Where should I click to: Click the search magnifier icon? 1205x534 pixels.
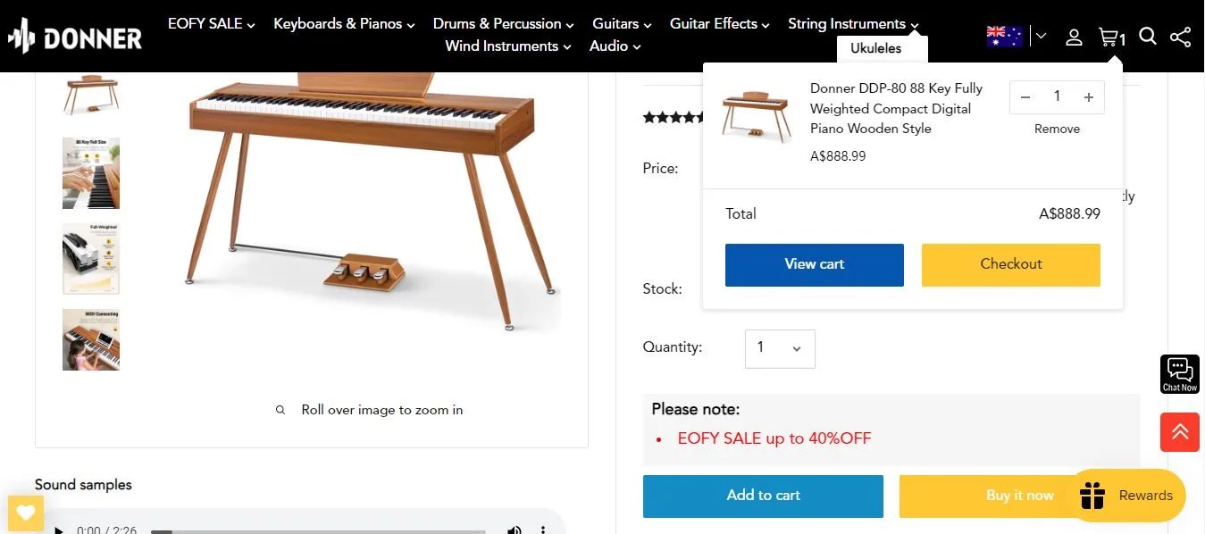[1147, 38]
